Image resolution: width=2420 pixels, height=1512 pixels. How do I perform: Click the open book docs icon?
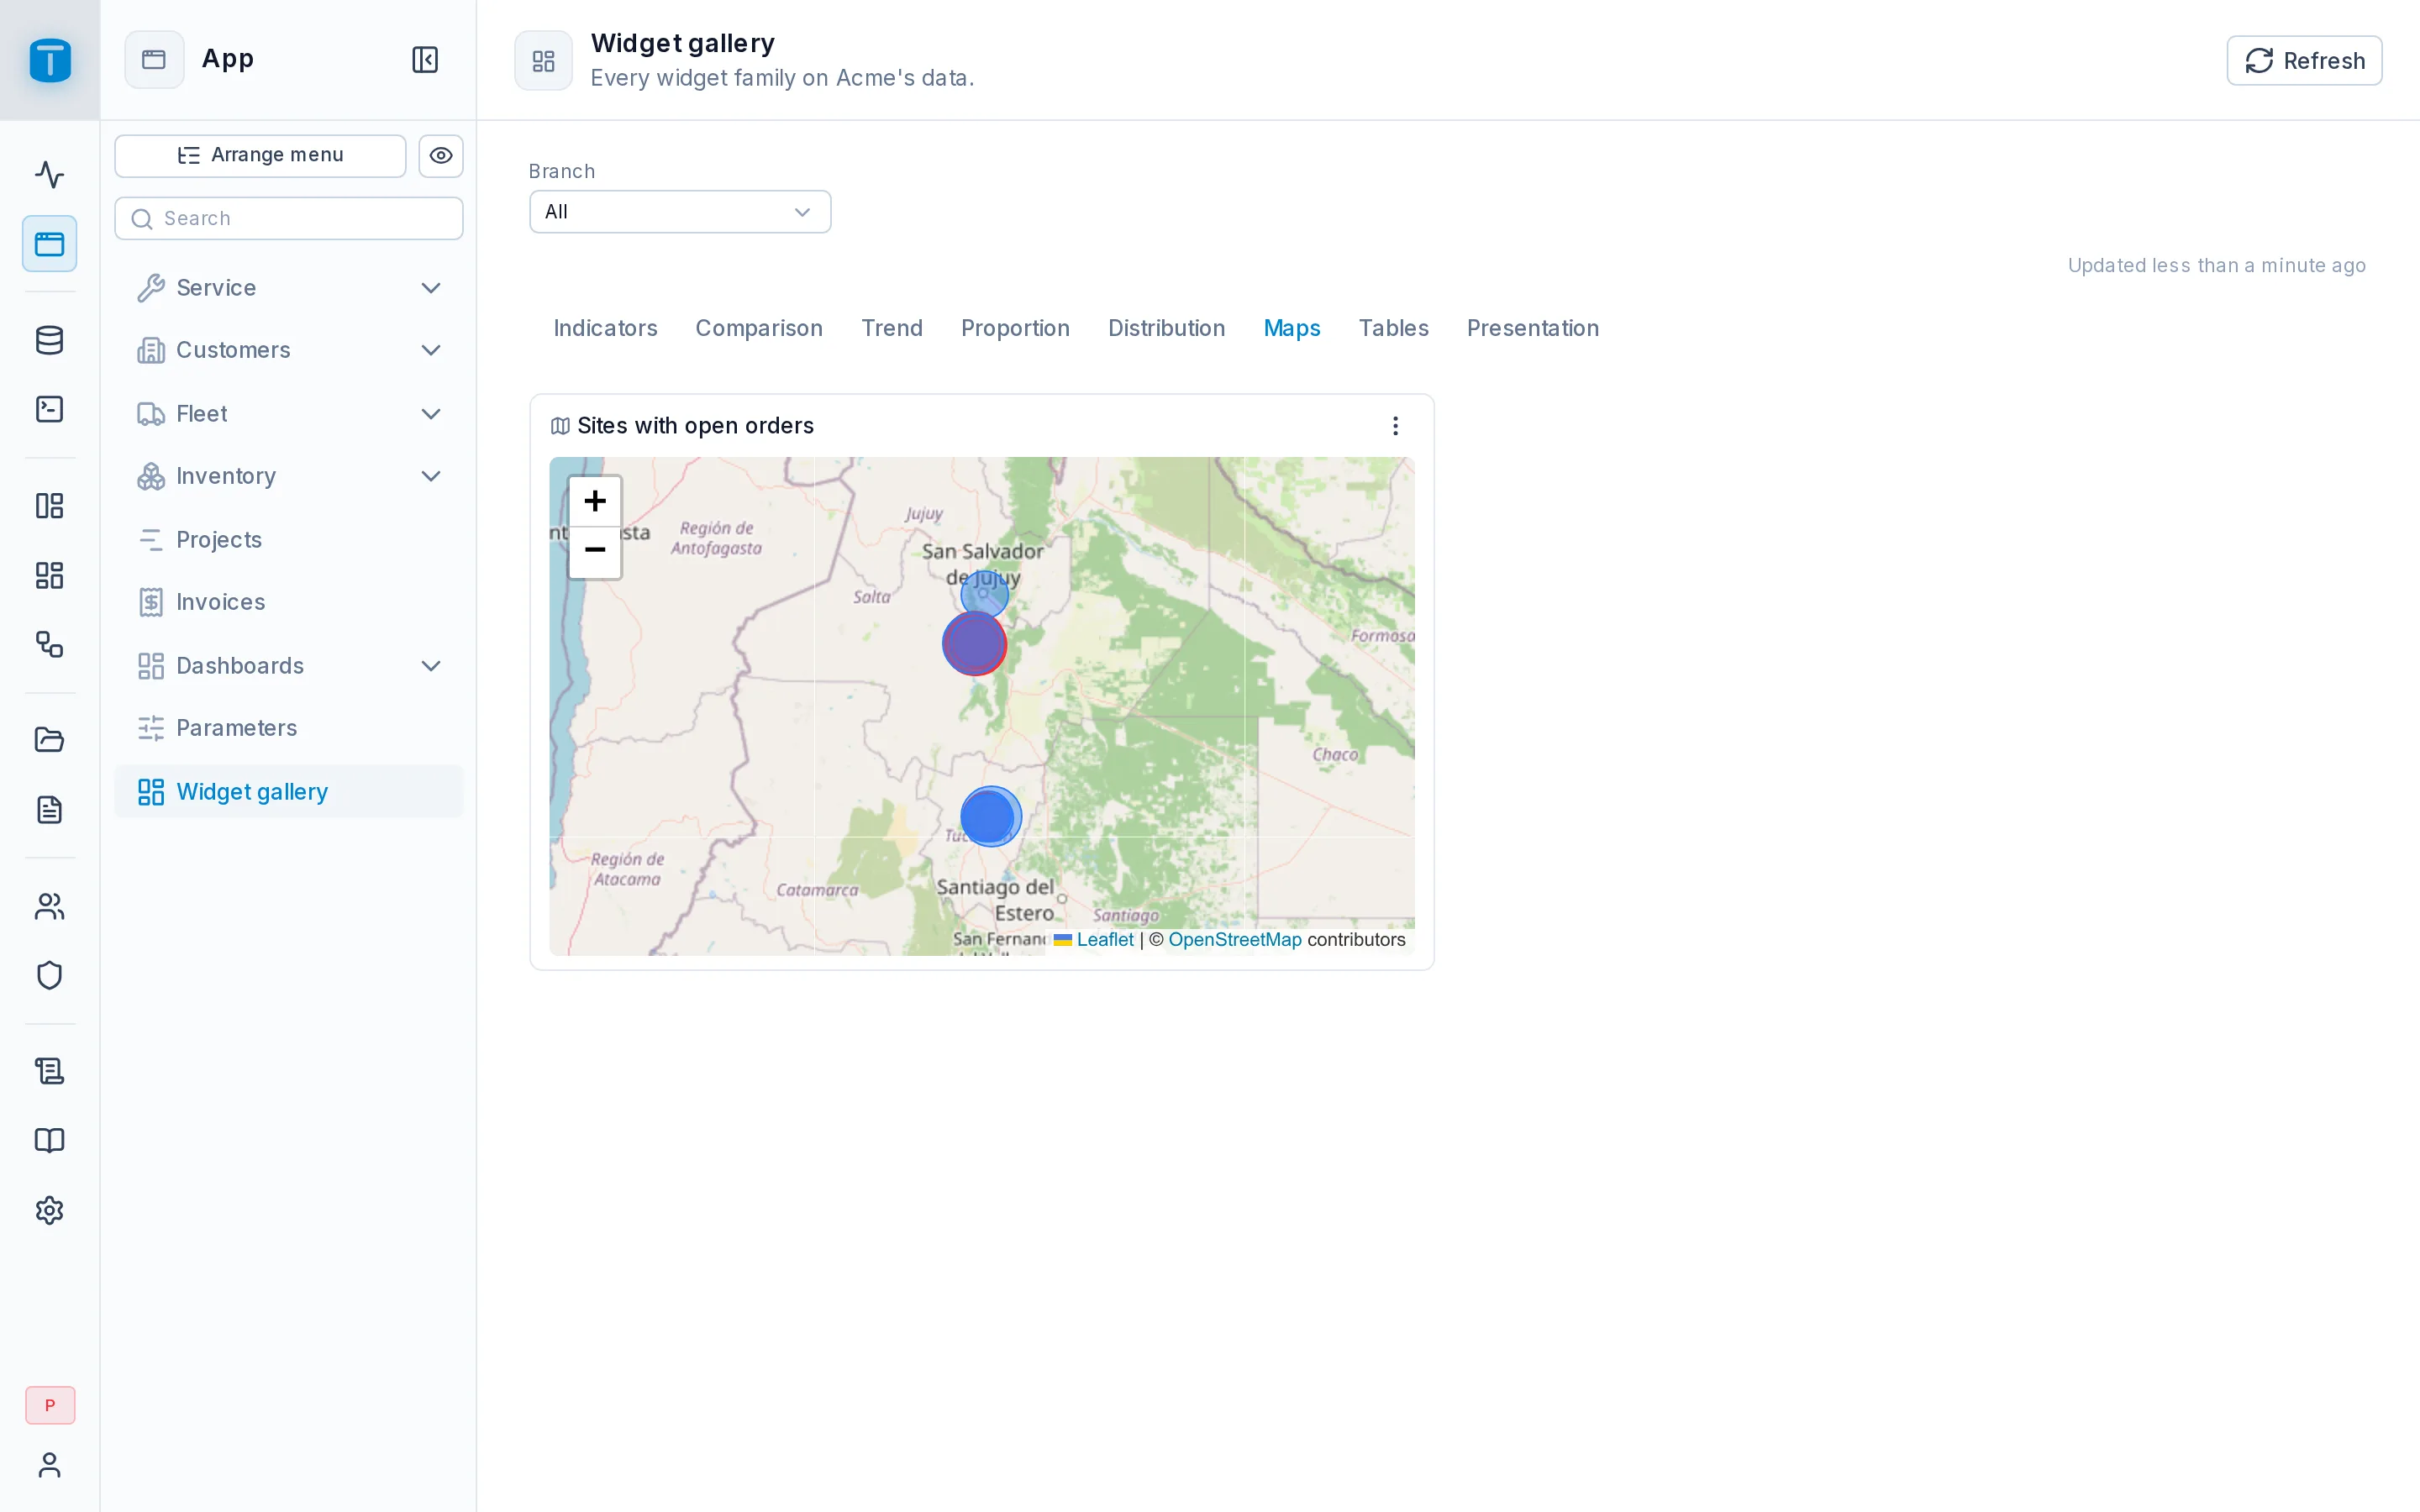tap(49, 1141)
